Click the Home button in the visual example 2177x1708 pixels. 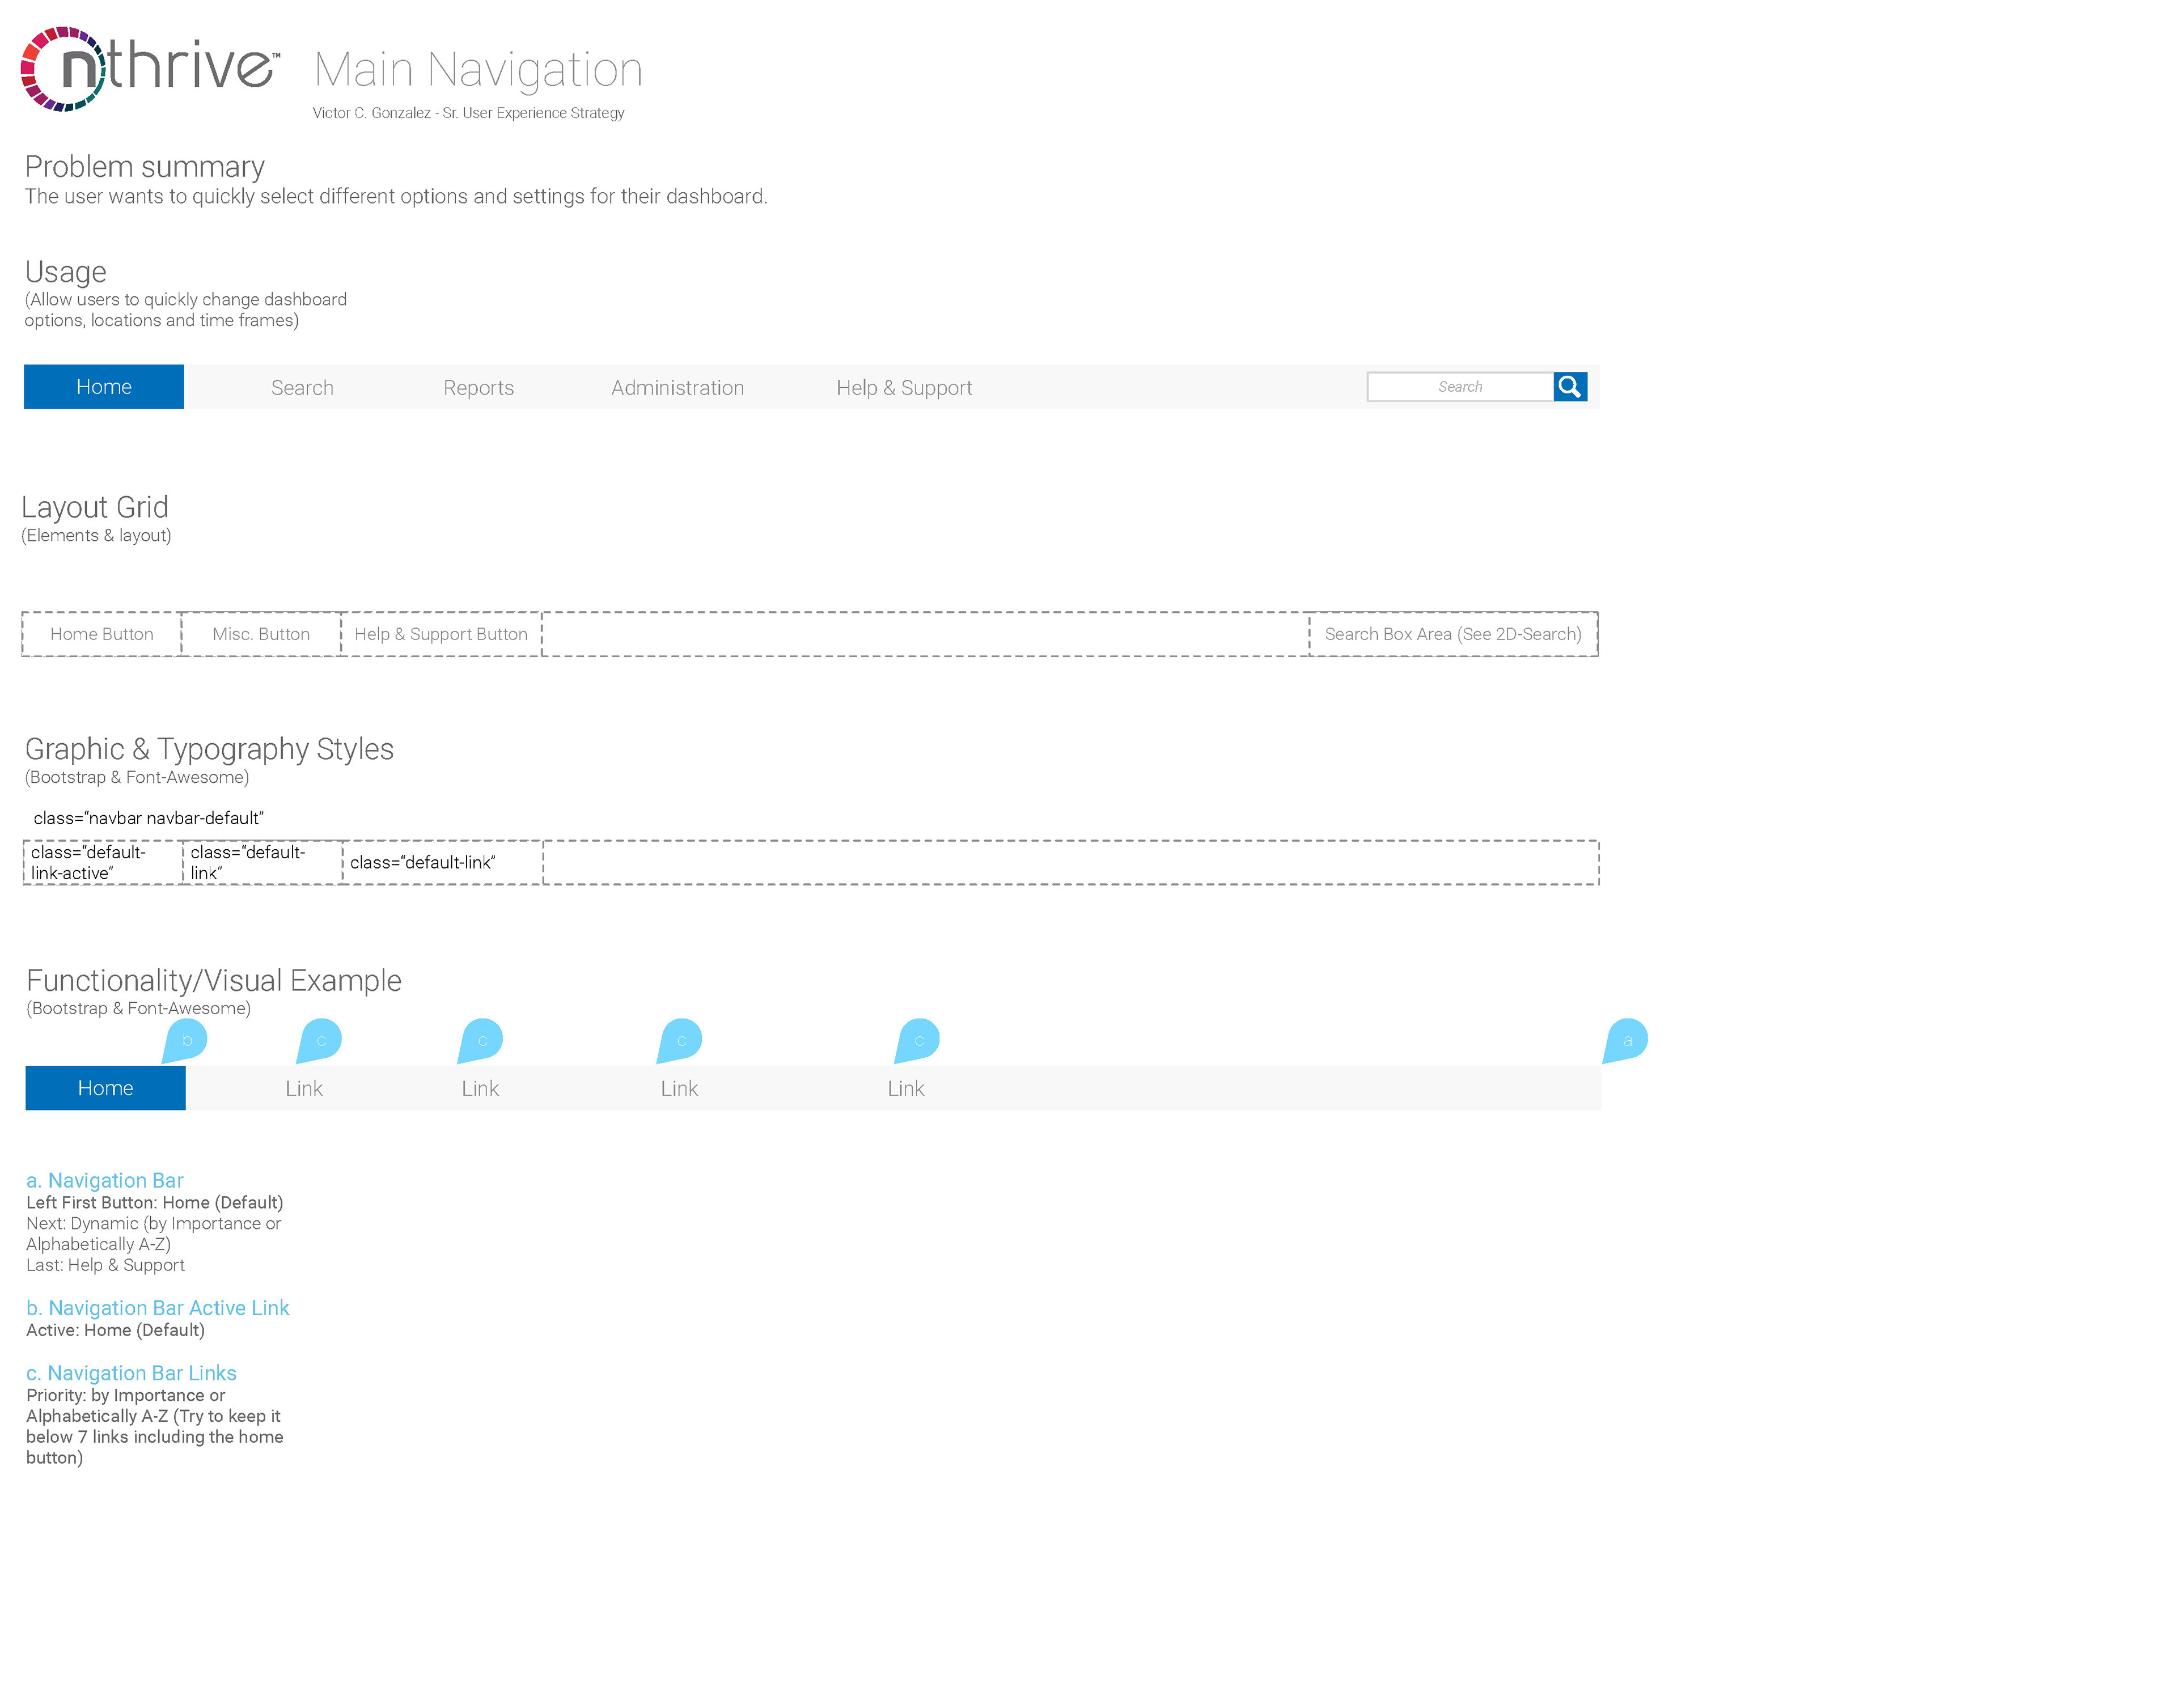pos(106,1088)
